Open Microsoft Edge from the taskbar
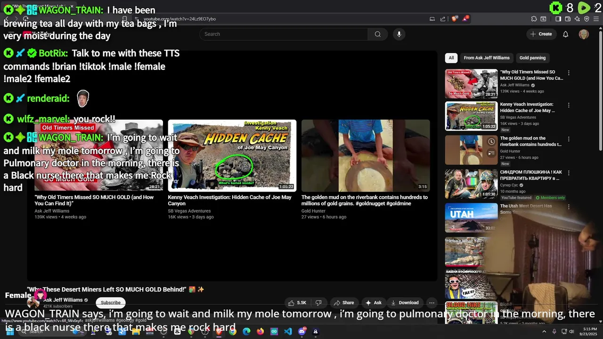The width and height of the screenshot is (603, 339). (x=246, y=331)
